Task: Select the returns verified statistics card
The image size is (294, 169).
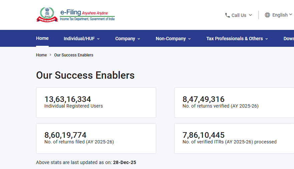Action: tap(234, 103)
